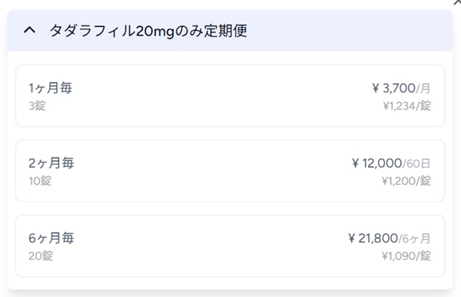Click the 20錠 quantity label
The image size is (461, 297).
pos(41,255)
